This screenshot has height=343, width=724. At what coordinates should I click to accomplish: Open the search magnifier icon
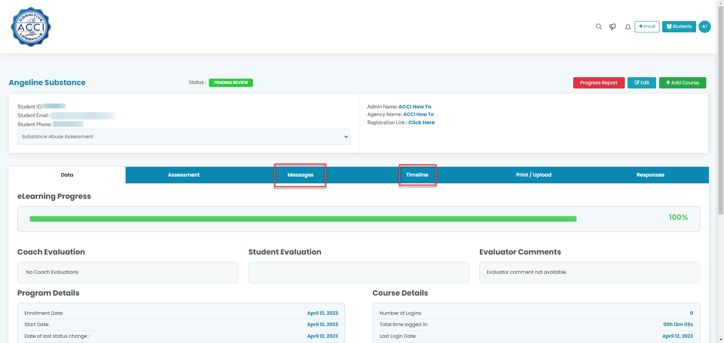tap(598, 27)
